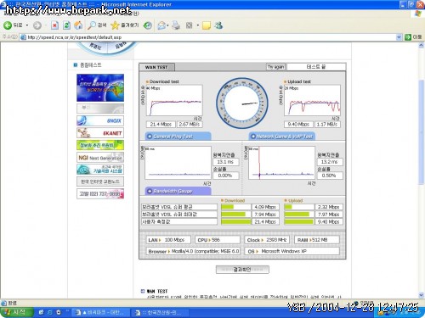Image resolution: width=425 pixels, height=318 pixels.
Task: Open the Back button history dropdown arrow
Action: click(27, 25)
